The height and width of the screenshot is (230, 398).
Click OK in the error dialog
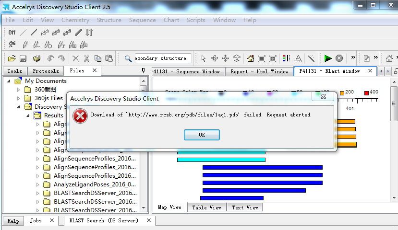click(x=202, y=135)
